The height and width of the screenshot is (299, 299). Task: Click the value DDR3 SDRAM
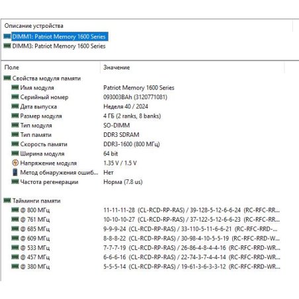121,135
